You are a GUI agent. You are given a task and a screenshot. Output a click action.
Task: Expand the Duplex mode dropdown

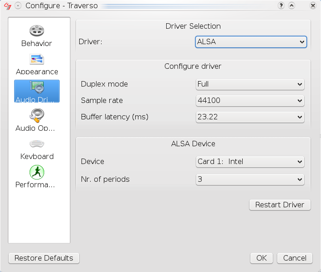point(250,84)
